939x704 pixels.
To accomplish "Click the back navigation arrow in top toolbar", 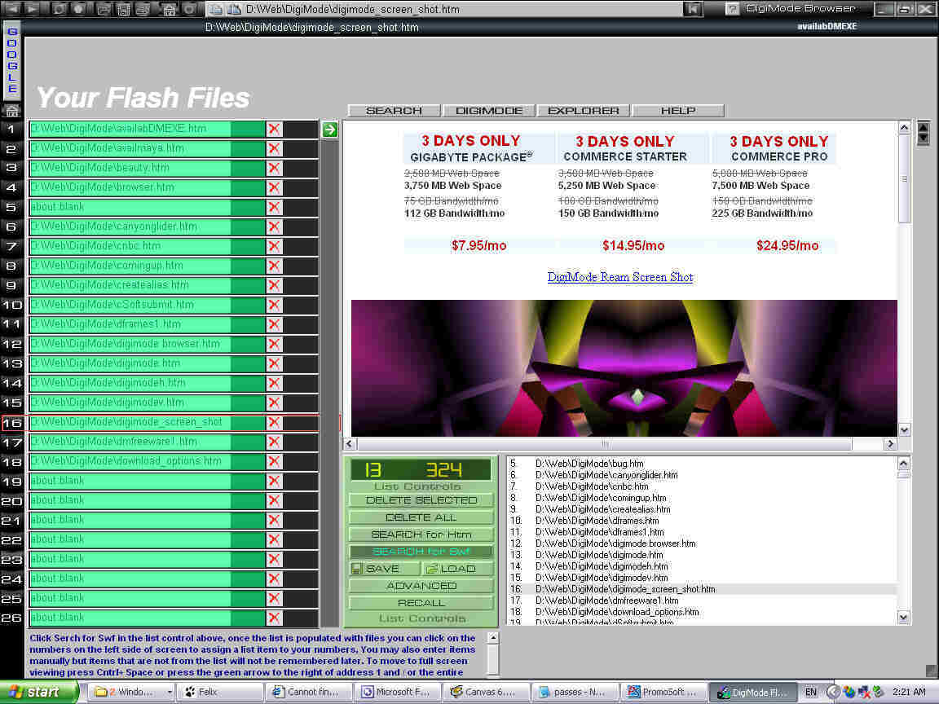I will pyautogui.click(x=13, y=9).
